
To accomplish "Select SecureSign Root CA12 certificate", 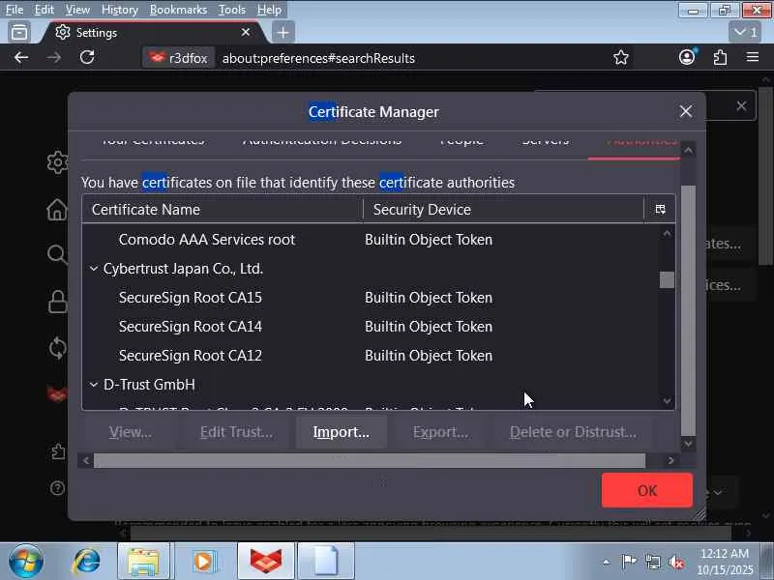I will [371, 356].
